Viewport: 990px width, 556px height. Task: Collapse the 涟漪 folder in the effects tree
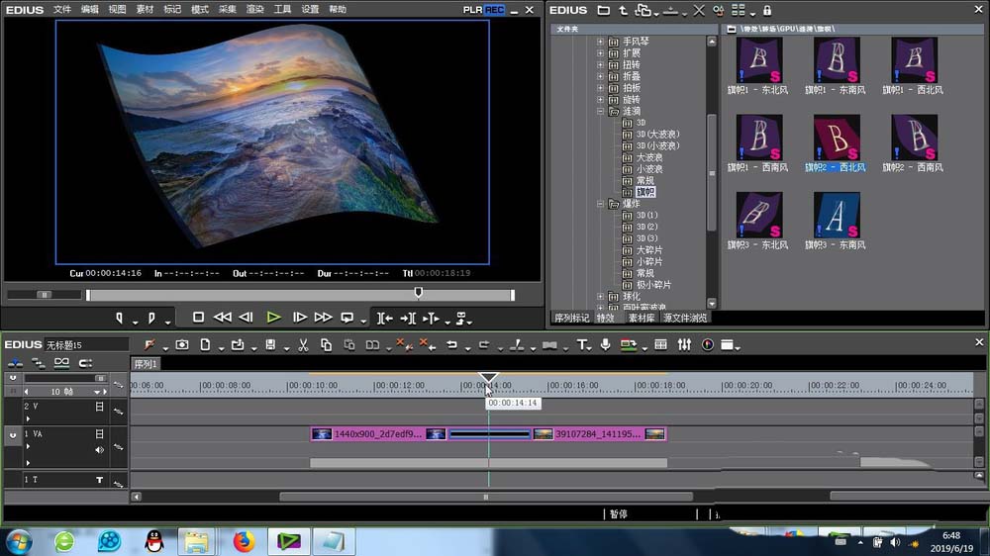coord(600,112)
